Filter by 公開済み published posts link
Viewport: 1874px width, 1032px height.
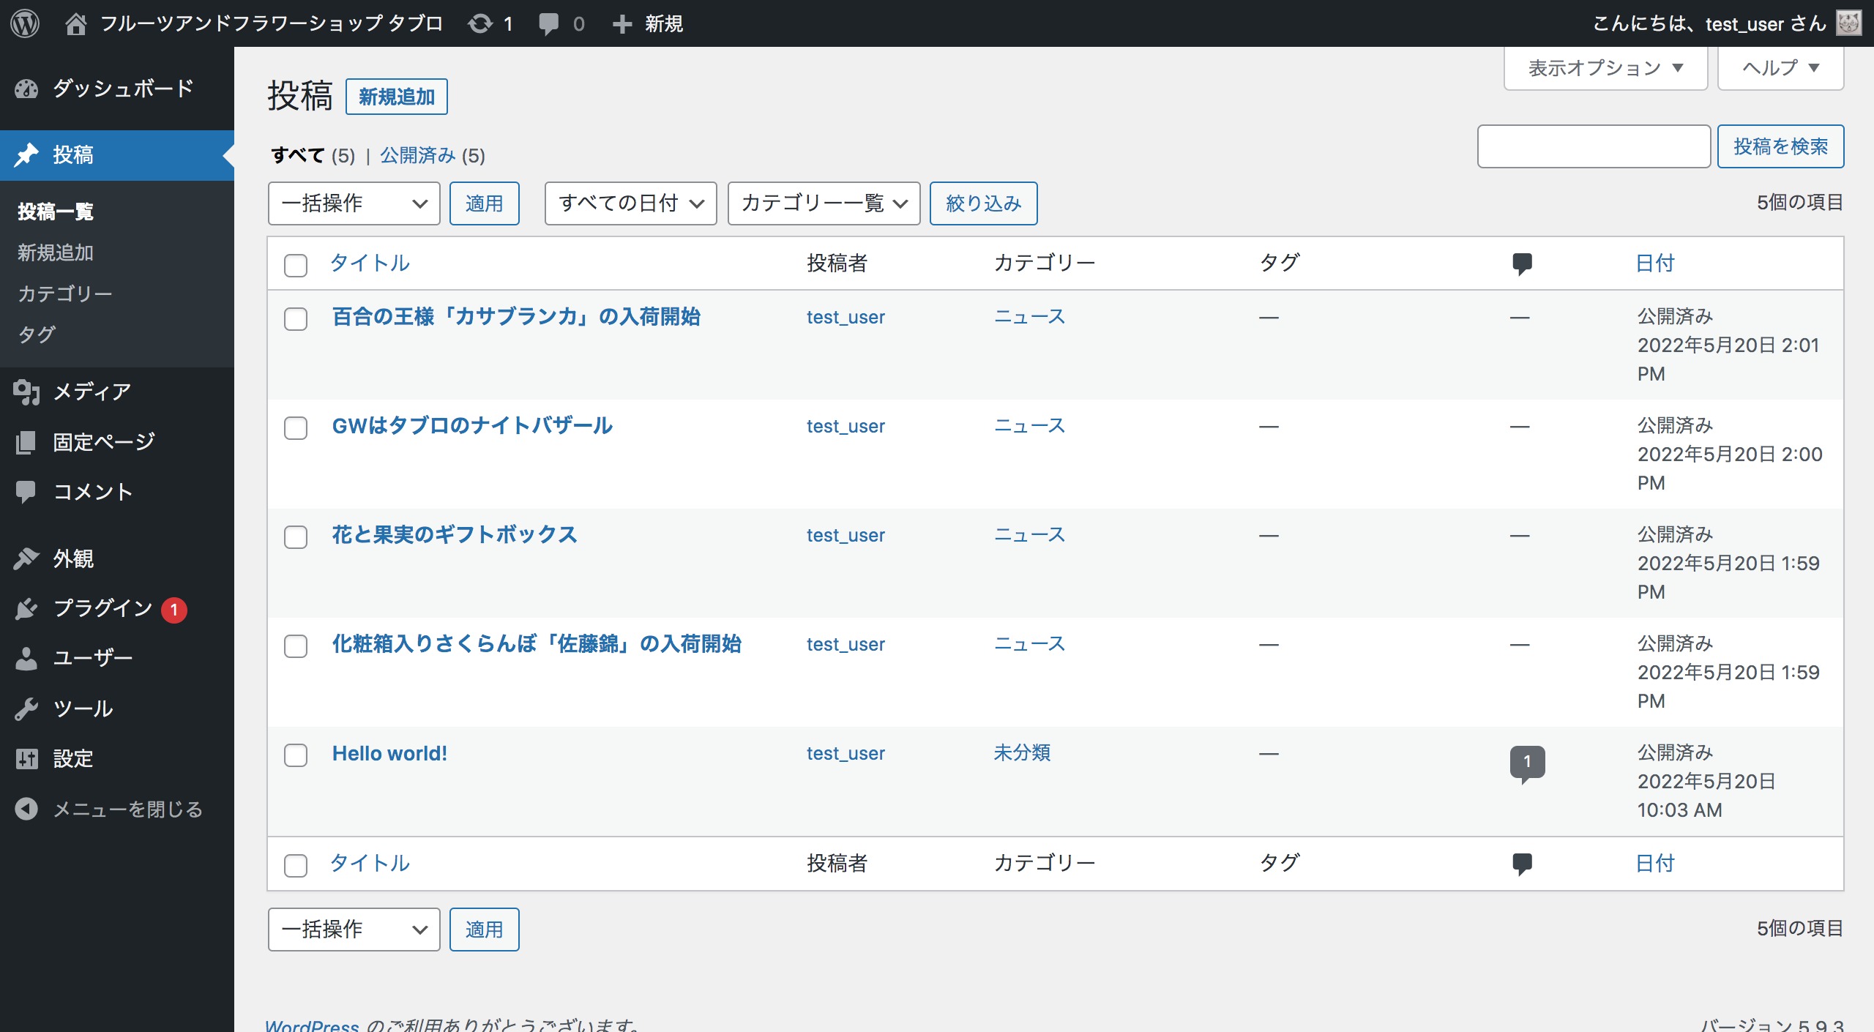tap(418, 155)
